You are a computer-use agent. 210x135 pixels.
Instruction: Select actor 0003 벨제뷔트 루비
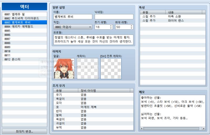click(24, 22)
